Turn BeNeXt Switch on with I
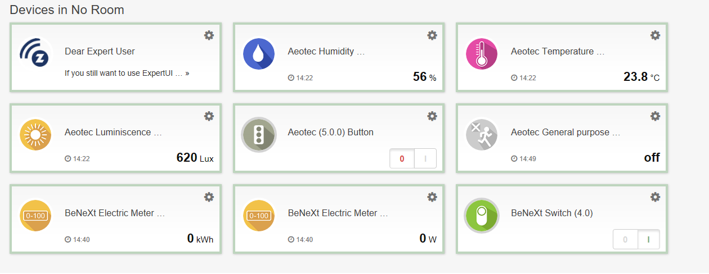Screen dimensions: 709x274 pos(648,240)
